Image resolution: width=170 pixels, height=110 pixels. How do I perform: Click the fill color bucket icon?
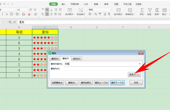point(23,14)
